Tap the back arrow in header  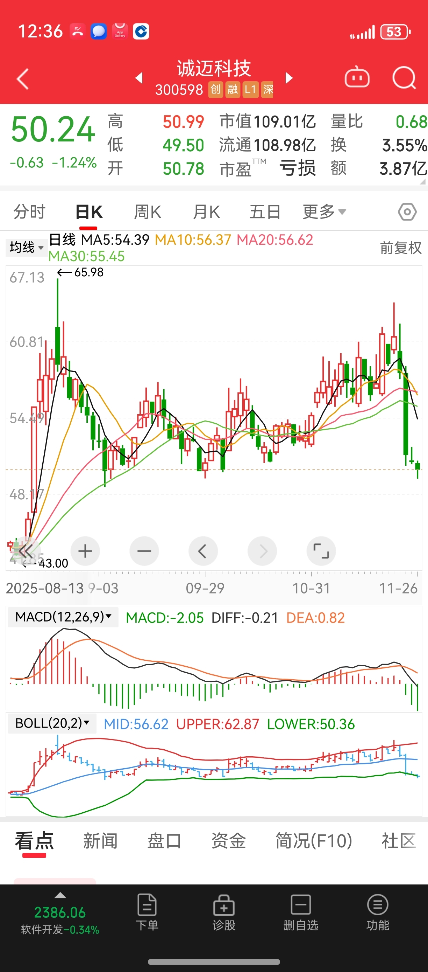click(x=23, y=78)
